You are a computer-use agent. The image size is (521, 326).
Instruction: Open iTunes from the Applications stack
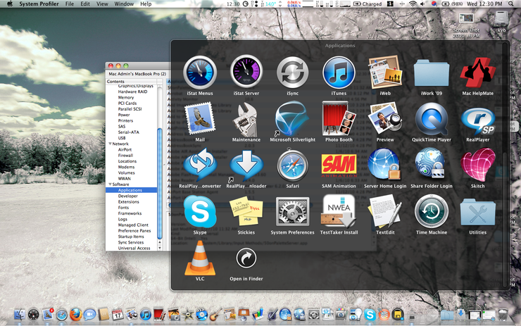338,73
